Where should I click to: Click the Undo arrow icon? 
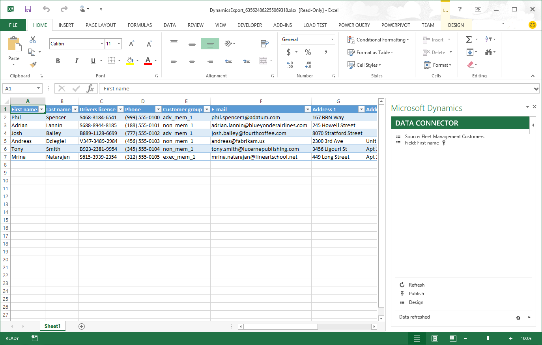click(x=46, y=9)
